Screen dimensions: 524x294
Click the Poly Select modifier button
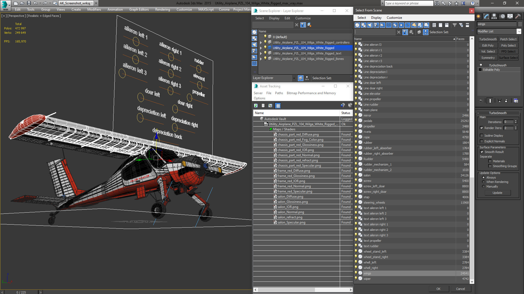tap(508, 45)
